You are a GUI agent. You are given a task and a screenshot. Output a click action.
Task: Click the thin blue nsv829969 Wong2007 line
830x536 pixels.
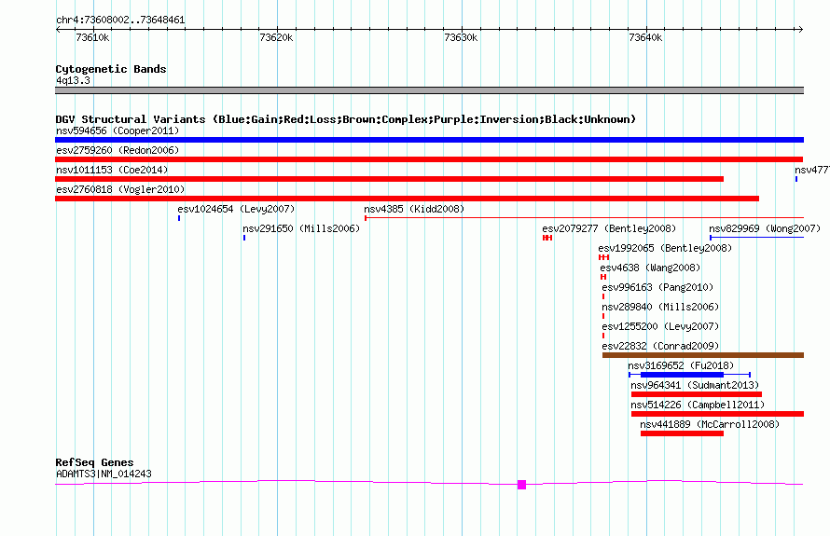pyautogui.click(x=757, y=238)
